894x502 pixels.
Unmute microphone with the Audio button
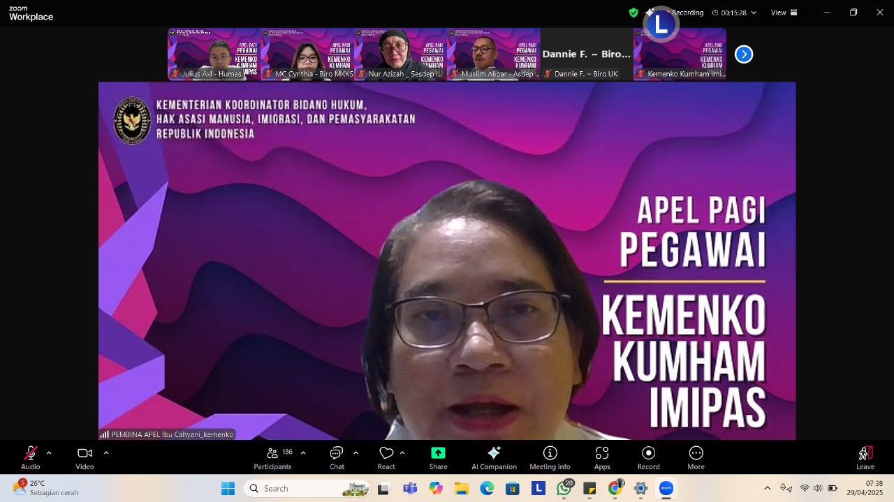pos(30,457)
